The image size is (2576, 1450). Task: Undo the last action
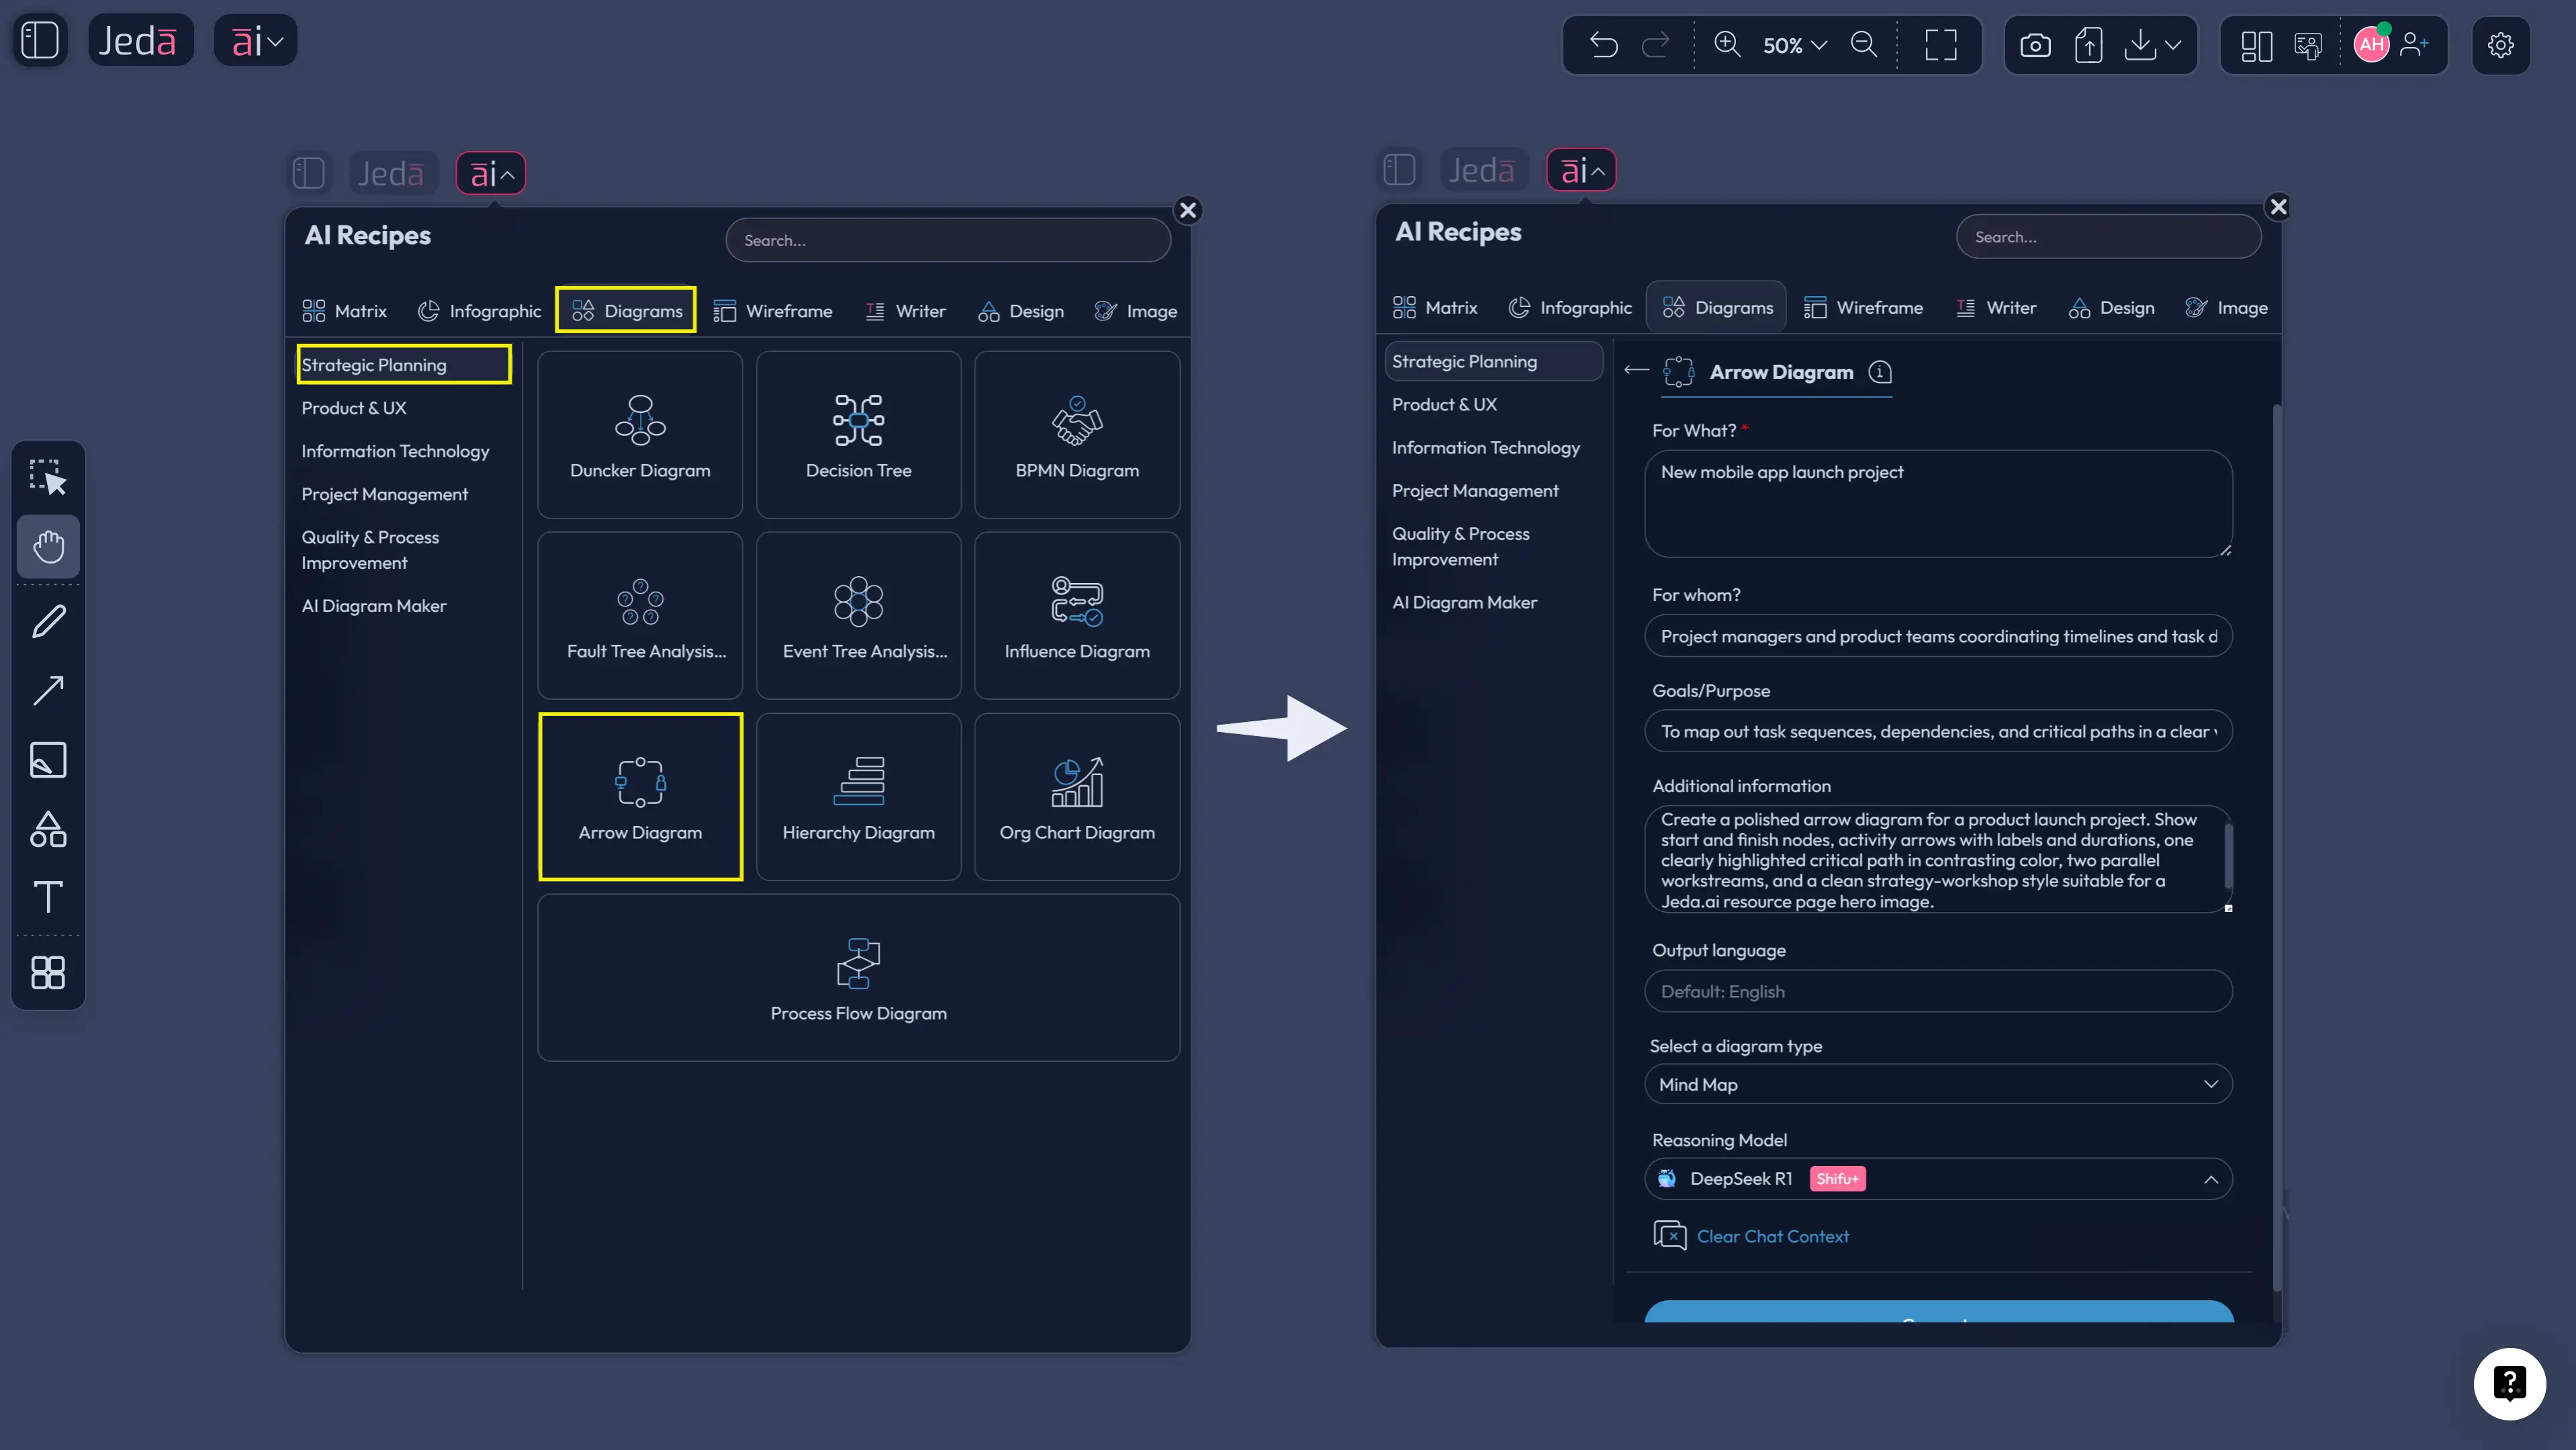[x=1604, y=45]
